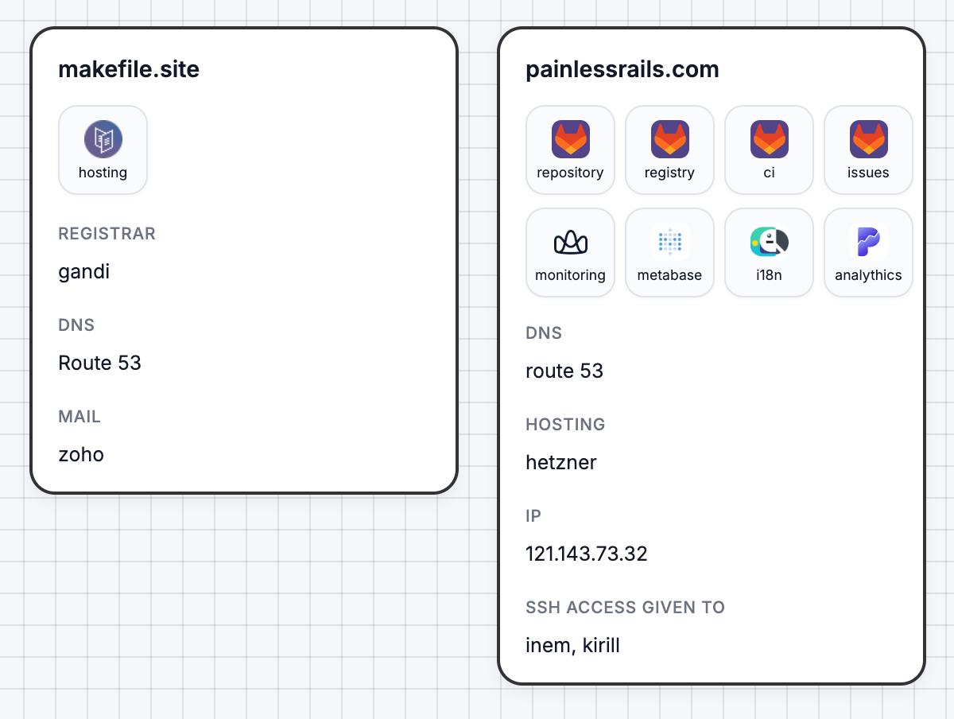This screenshot has height=719, width=954.
Task: Select the hetzner hosting value
Action: click(x=561, y=463)
